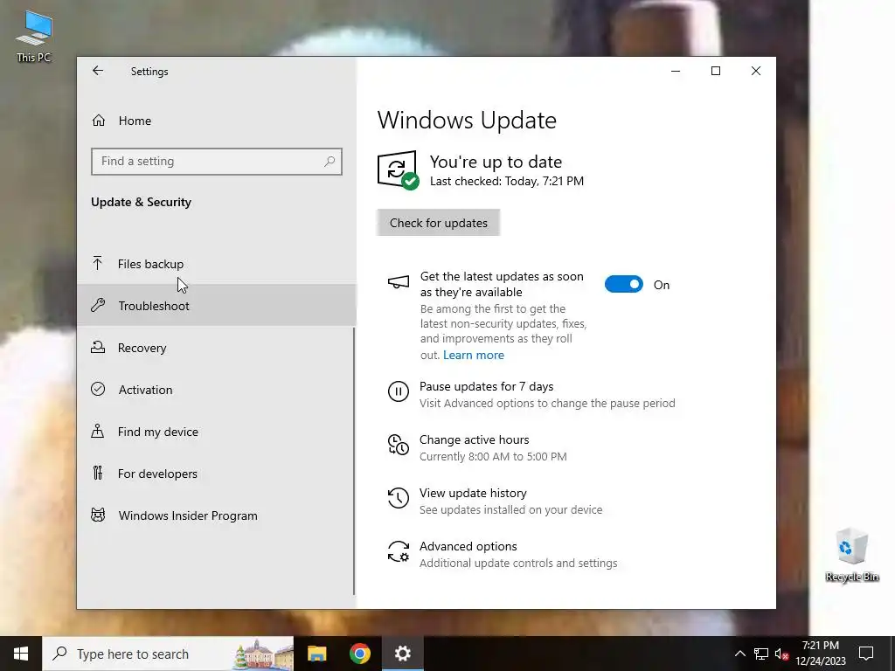Click the Find a setting search box
This screenshot has width=895, height=671.
click(217, 162)
